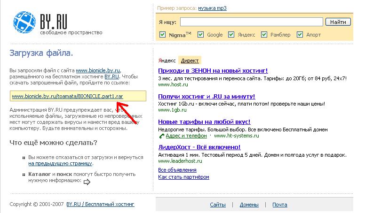
Task: Open the 'Получи хостинг и .RU за минуту!' ad
Action: pos(206,97)
